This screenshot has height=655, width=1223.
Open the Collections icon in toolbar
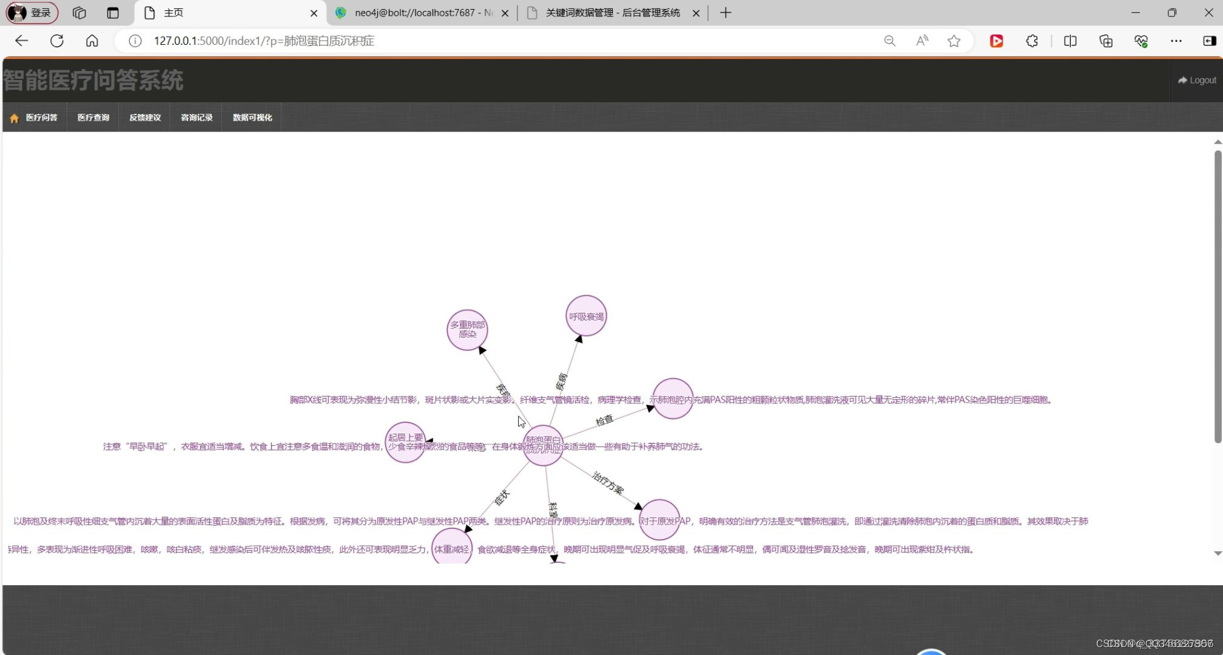coord(1106,41)
